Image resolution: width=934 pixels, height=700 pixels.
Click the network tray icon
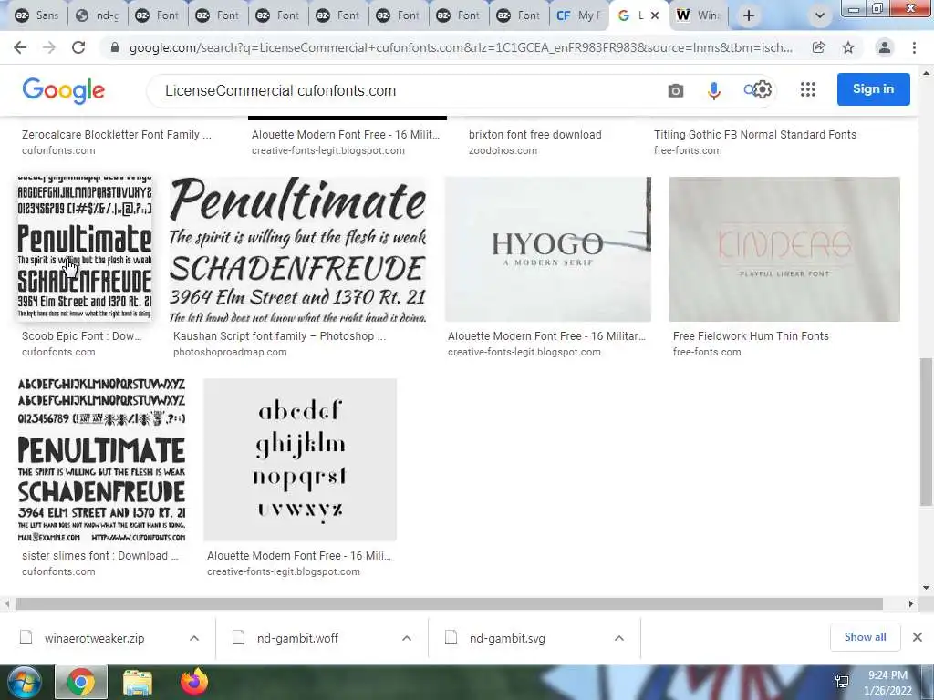842,682
